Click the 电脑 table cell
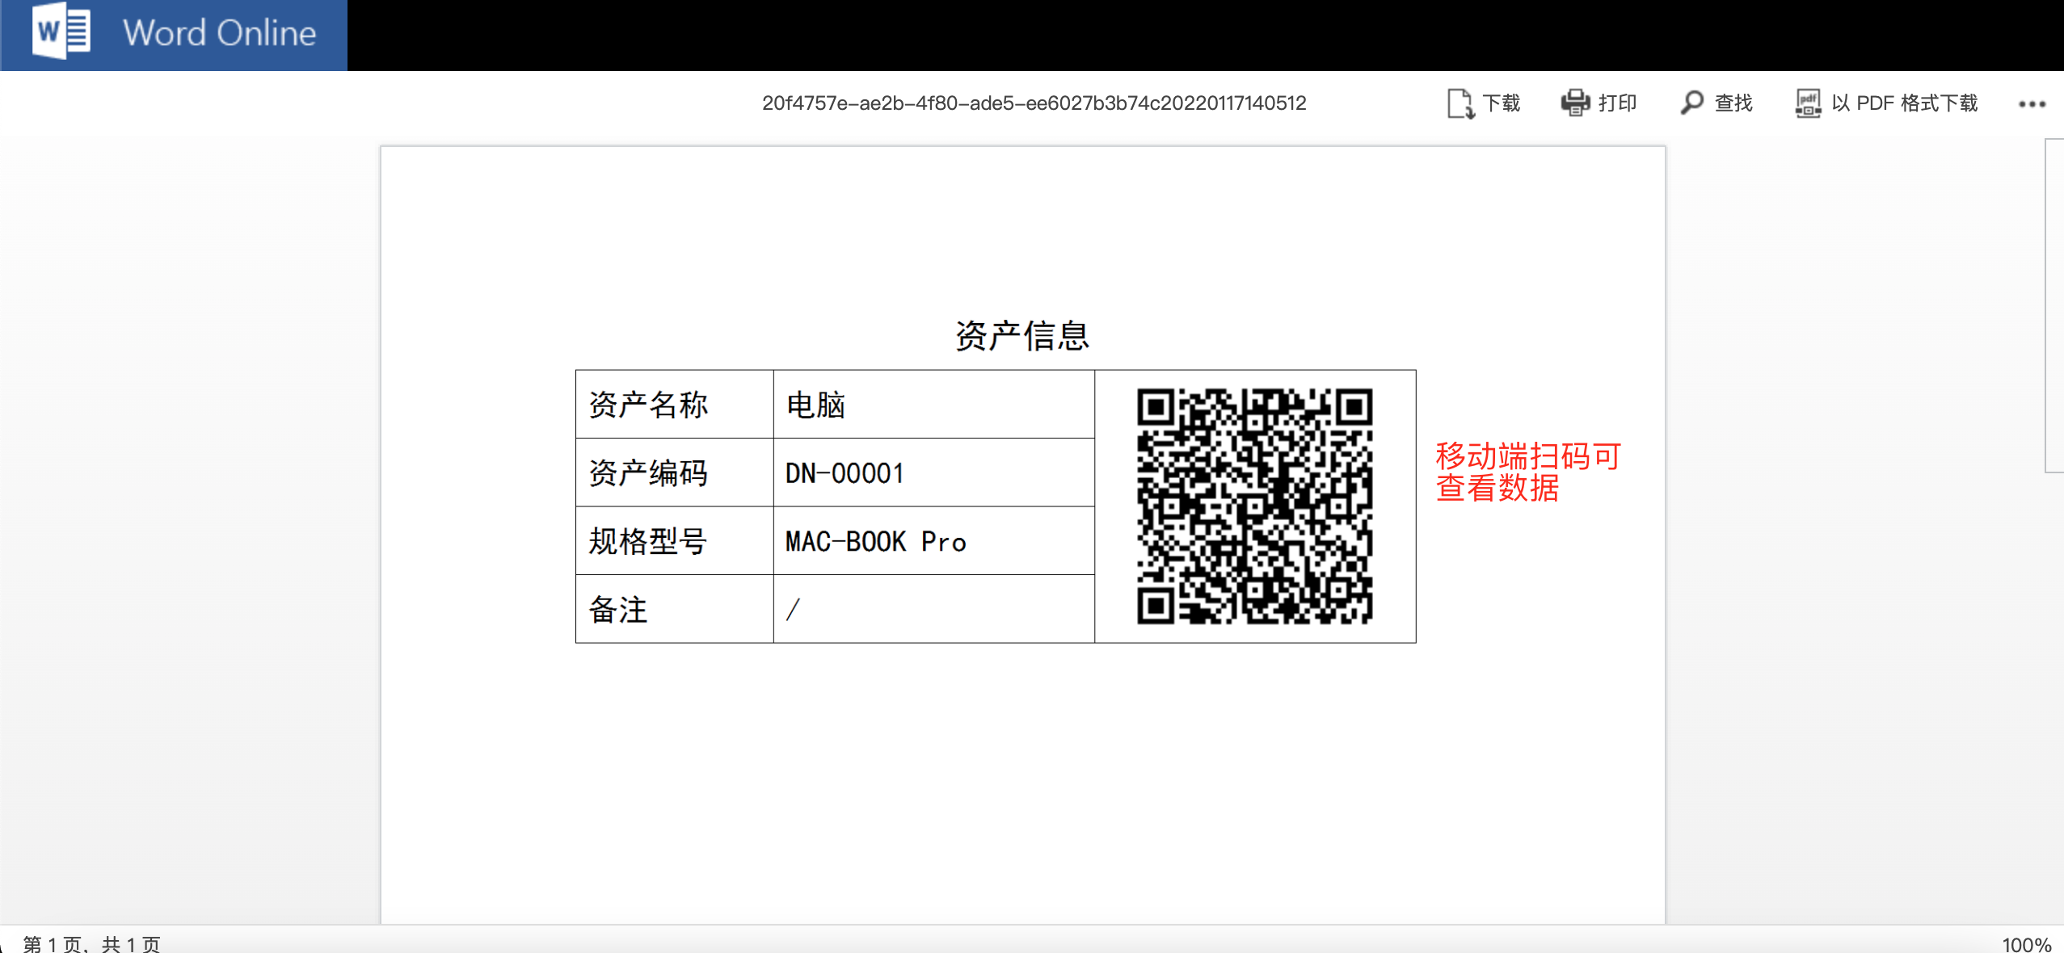The width and height of the screenshot is (2064, 953). coord(934,405)
